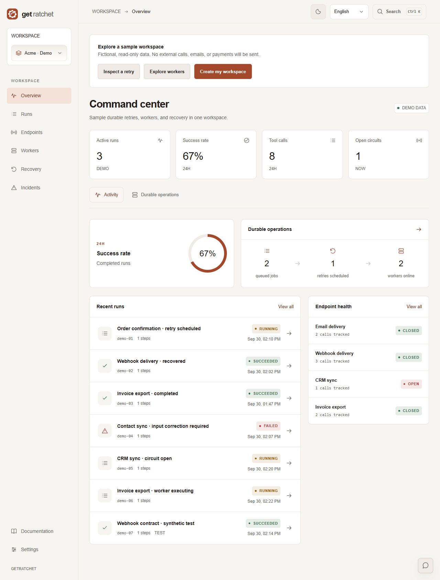Image resolution: width=440 pixels, height=580 pixels.
Task: Click the DEMO DATA badge
Action: coord(411,108)
